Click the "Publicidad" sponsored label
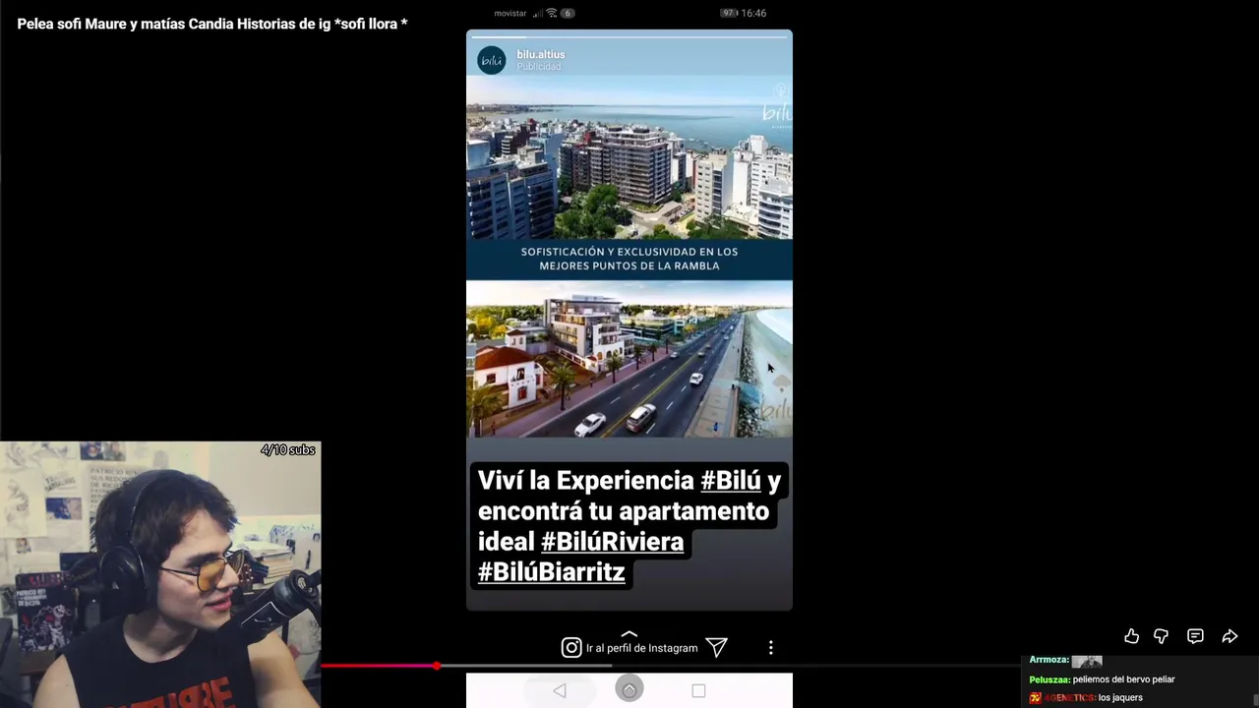The width and height of the screenshot is (1259, 708). [x=539, y=67]
